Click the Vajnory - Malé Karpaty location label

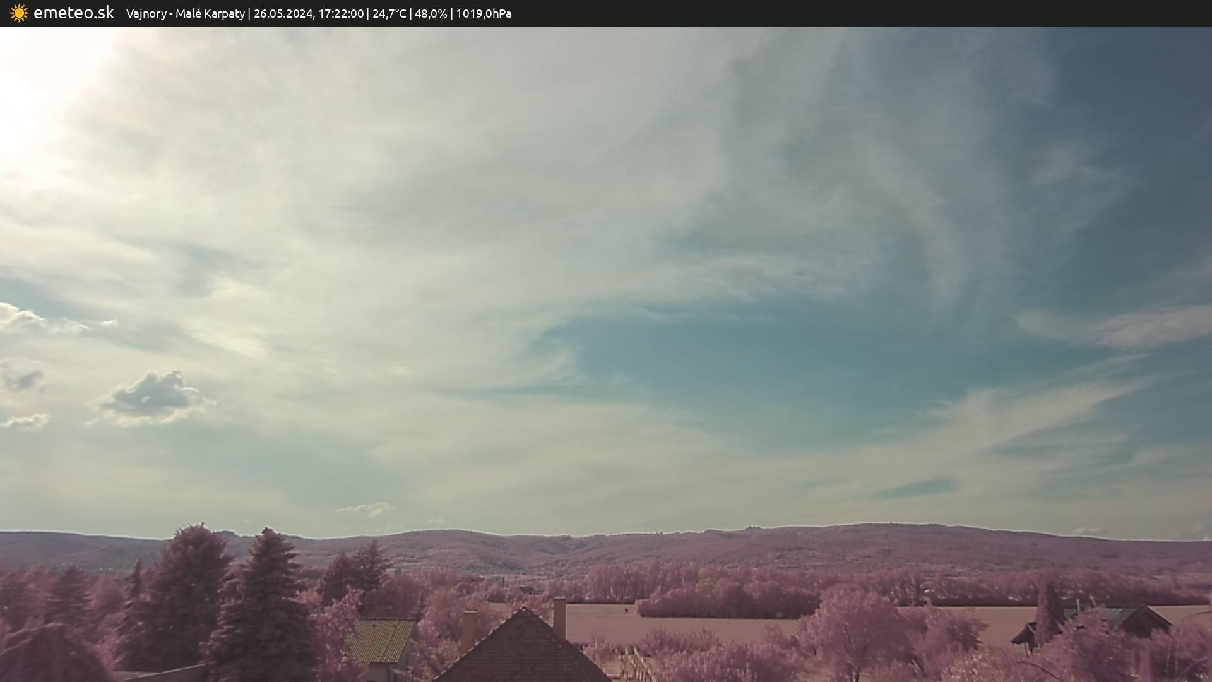pyautogui.click(x=185, y=13)
